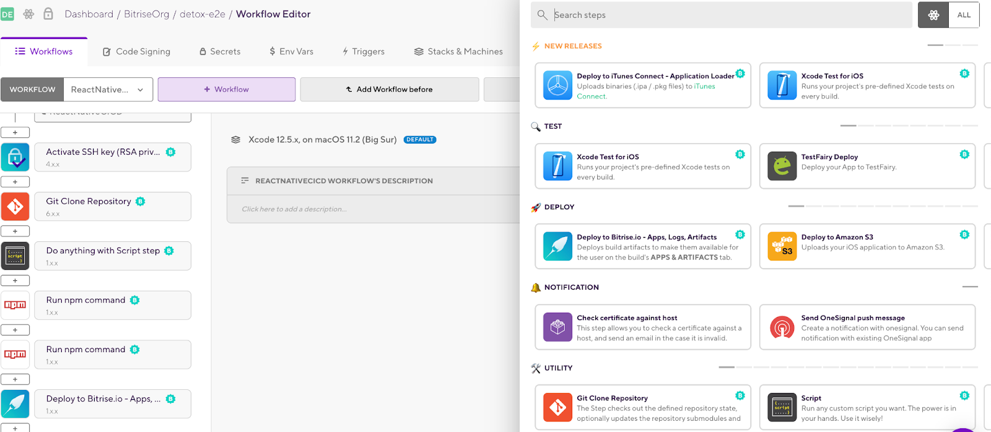Click the first Run npm command icon

15,305
